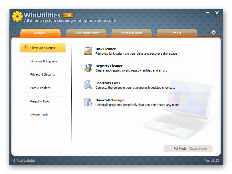
Task: Open the System Tools label
Action: click(39, 115)
